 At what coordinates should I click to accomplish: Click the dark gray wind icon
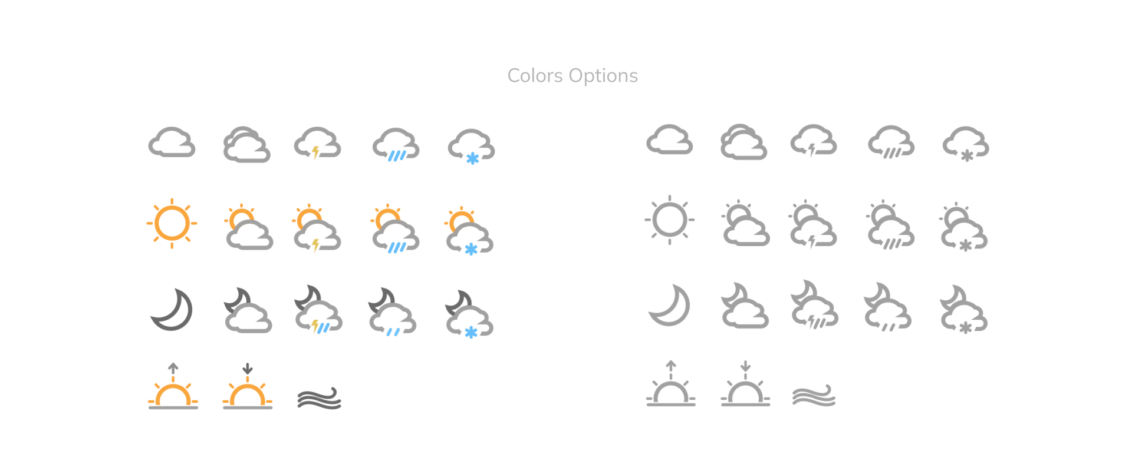320,398
